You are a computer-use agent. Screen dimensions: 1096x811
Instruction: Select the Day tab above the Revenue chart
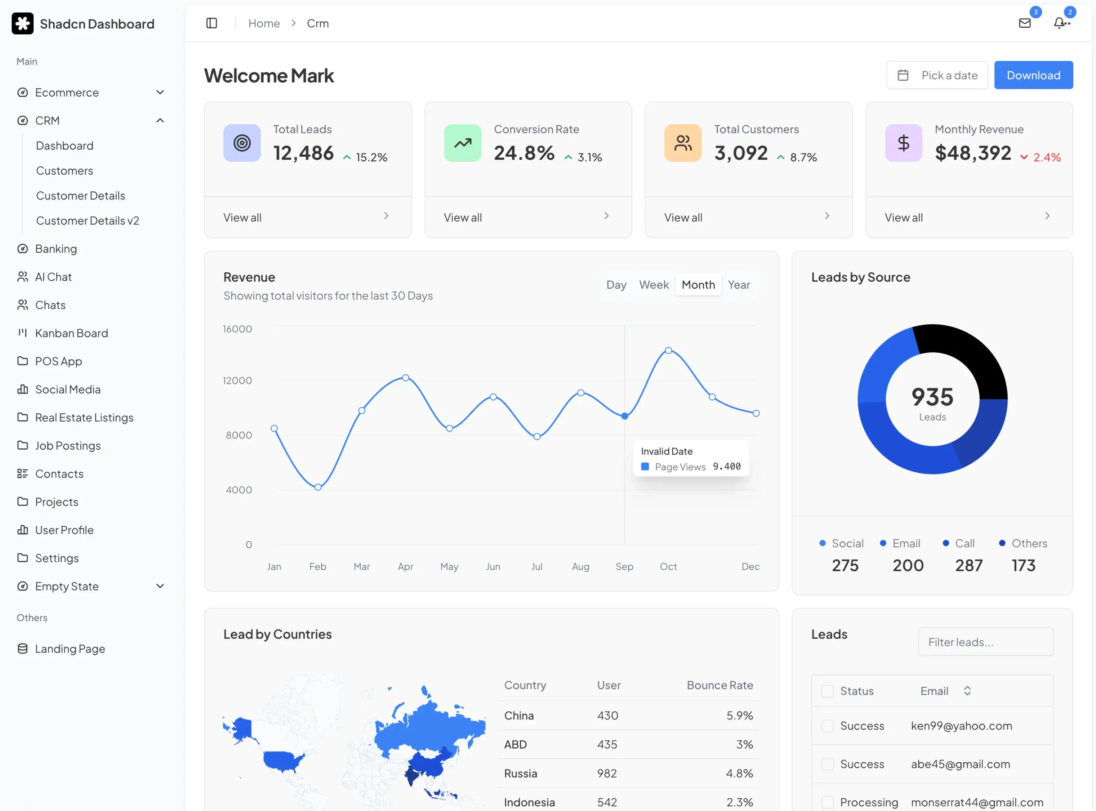(x=616, y=285)
